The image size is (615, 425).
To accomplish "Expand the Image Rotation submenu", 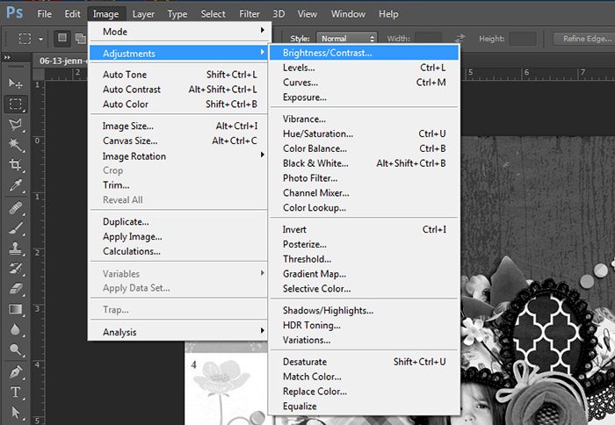I will [180, 155].
